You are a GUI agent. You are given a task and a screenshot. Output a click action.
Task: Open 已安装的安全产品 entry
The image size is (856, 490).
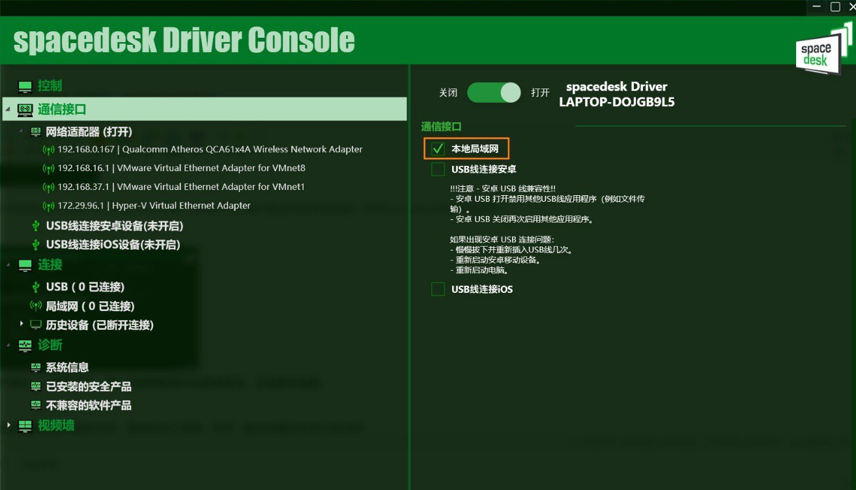pyautogui.click(x=89, y=387)
